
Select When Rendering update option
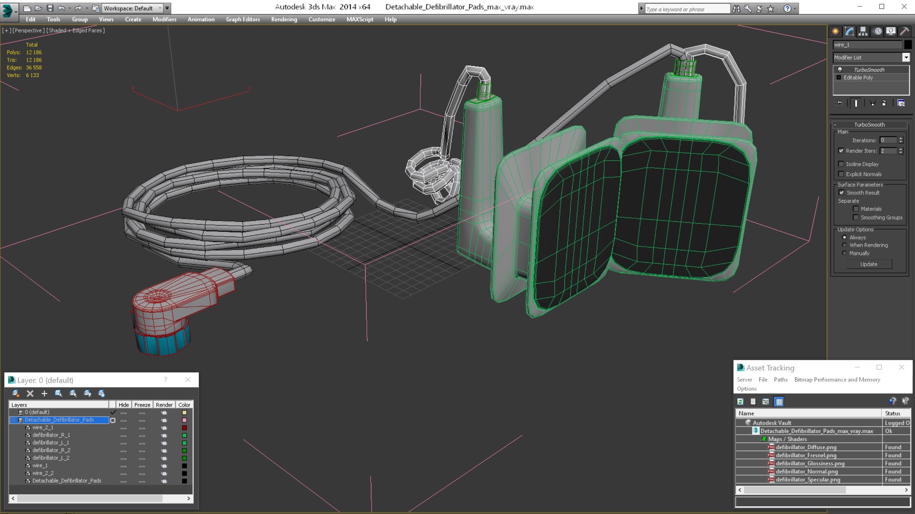[844, 245]
